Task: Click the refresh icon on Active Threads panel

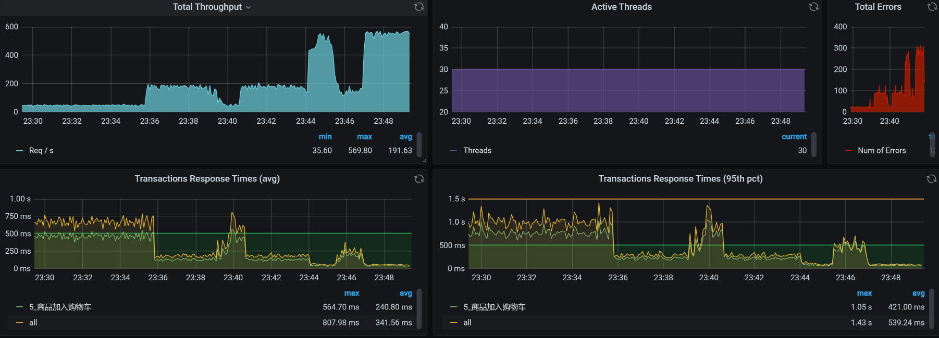Action: coord(813,7)
